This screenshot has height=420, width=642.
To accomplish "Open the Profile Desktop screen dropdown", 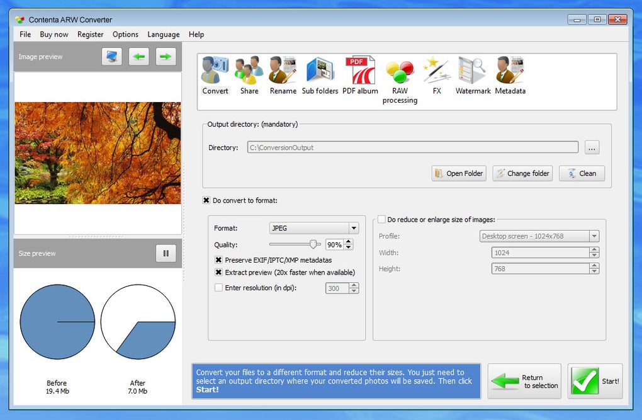I will pyautogui.click(x=539, y=236).
